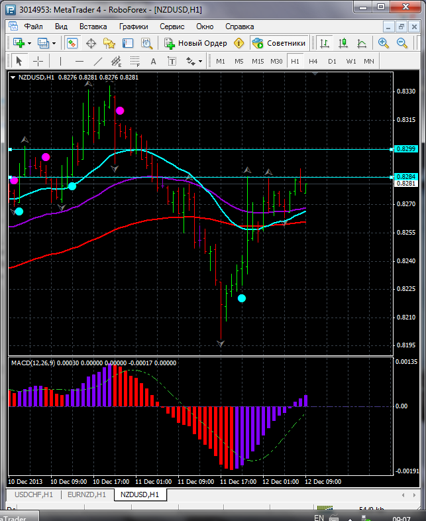Switch to M5 timeframe
Screen dimensions: 426x521
[239, 61]
